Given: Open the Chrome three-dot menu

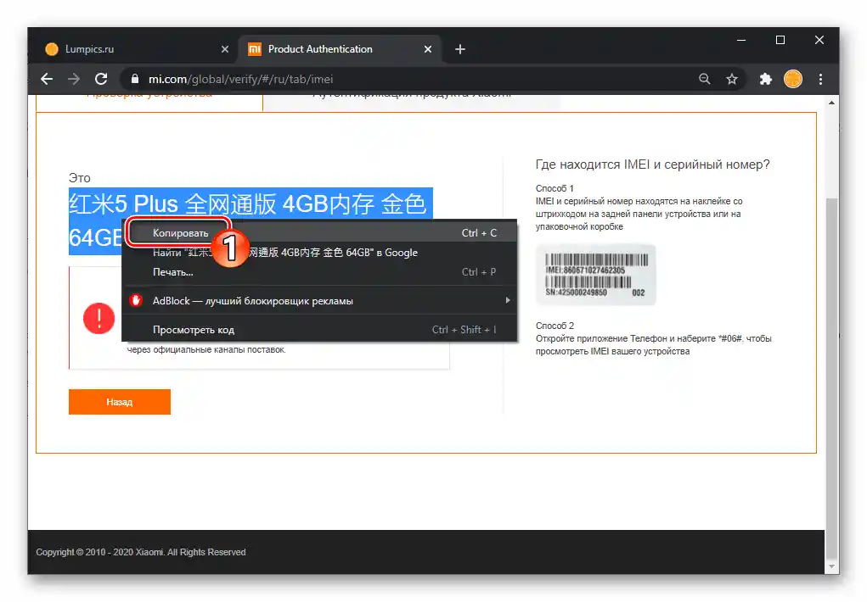Looking at the screenshot, I should coord(820,79).
